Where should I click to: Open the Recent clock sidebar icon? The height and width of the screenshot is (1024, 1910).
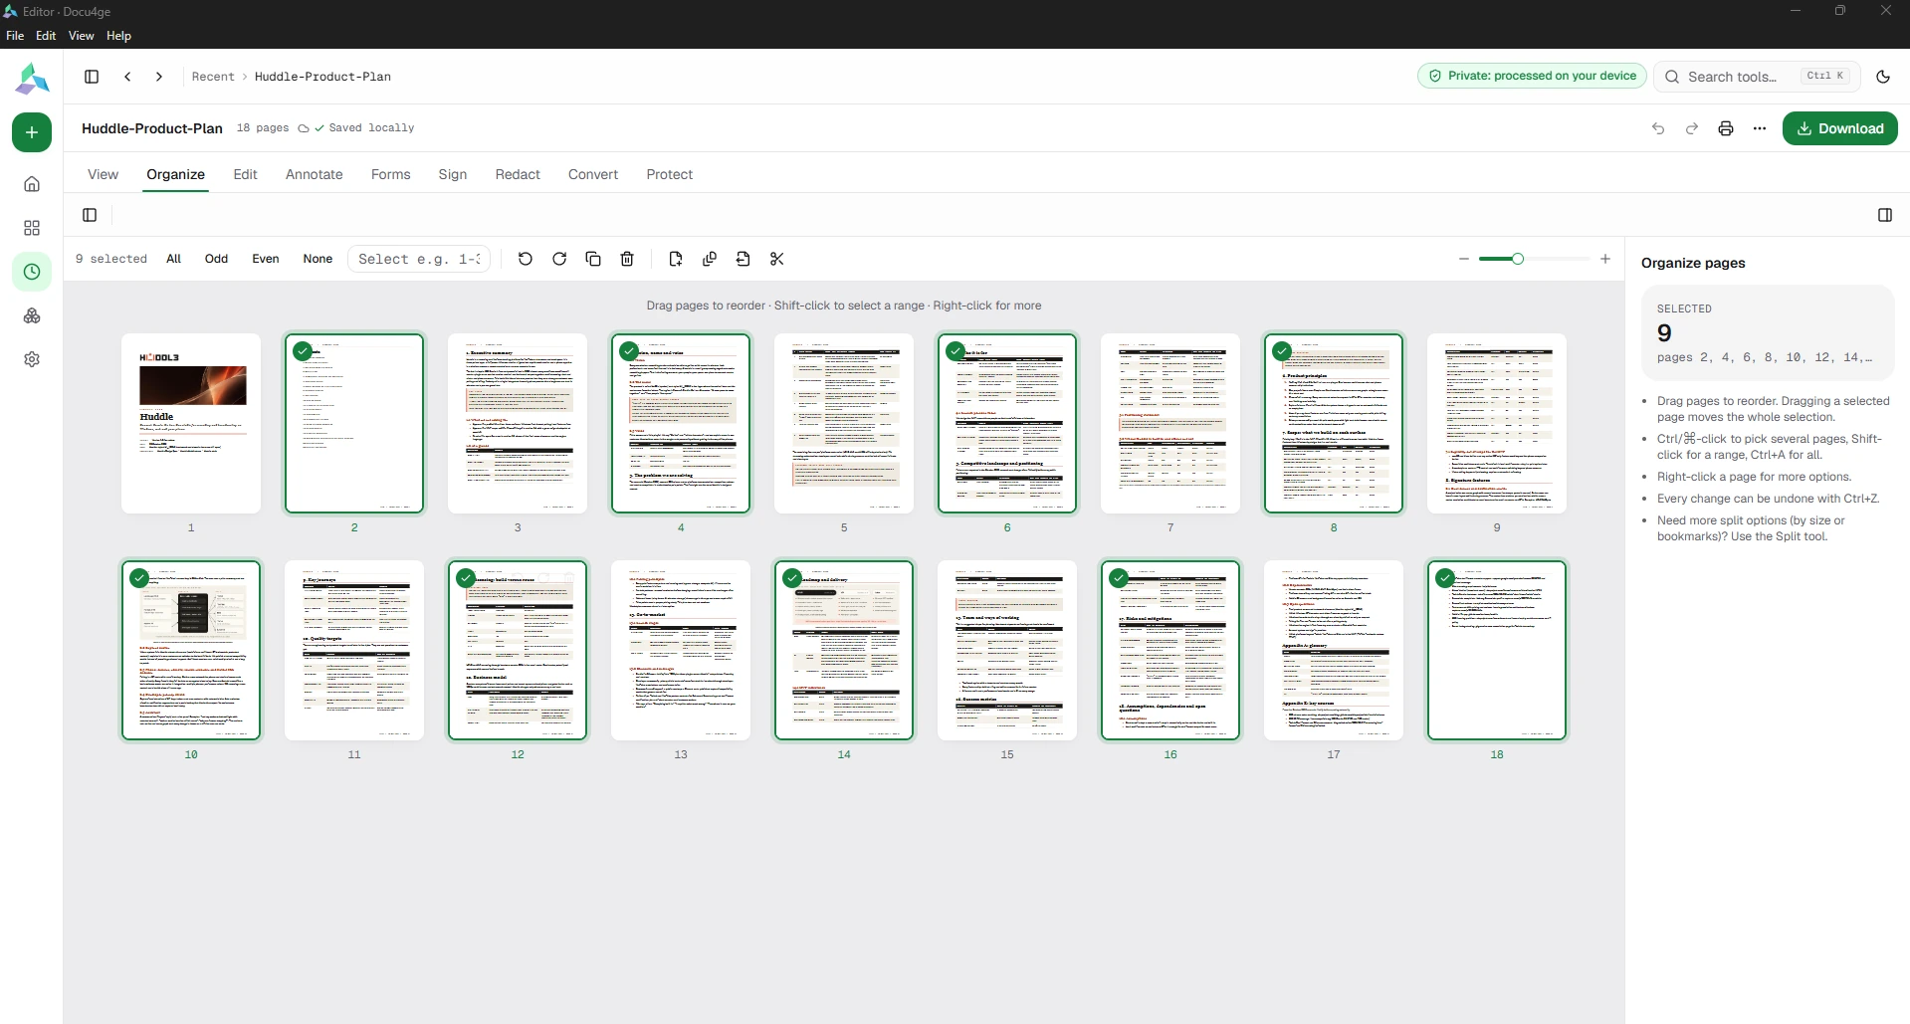[x=32, y=272]
